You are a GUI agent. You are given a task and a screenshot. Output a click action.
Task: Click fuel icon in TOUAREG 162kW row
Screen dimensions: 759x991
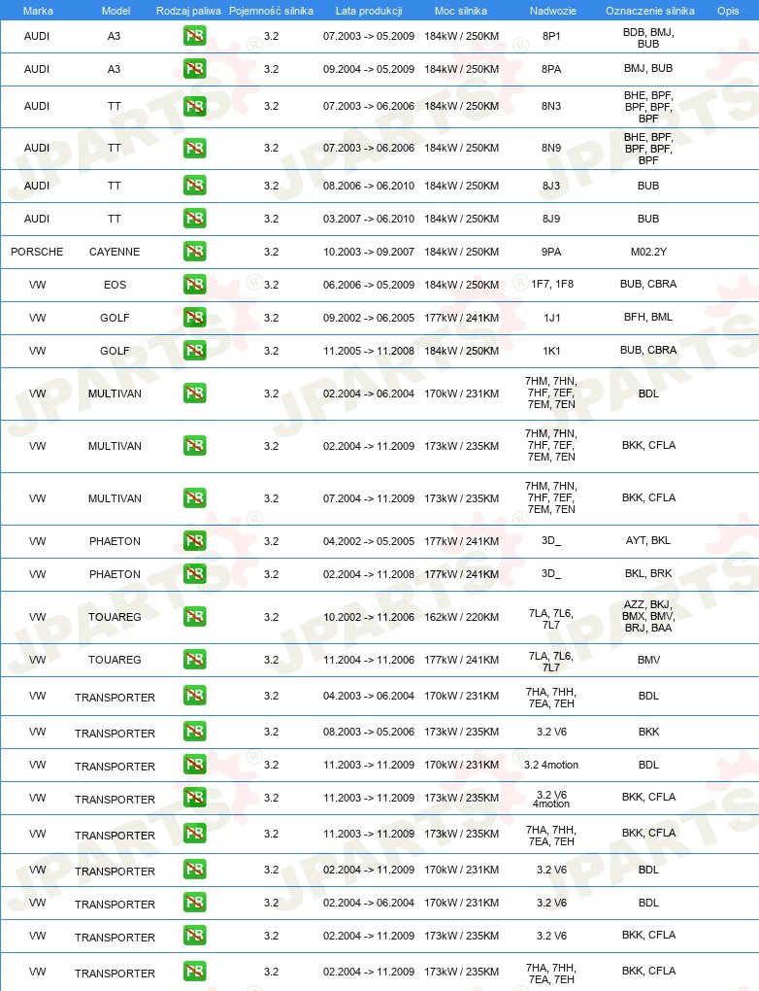click(x=194, y=616)
